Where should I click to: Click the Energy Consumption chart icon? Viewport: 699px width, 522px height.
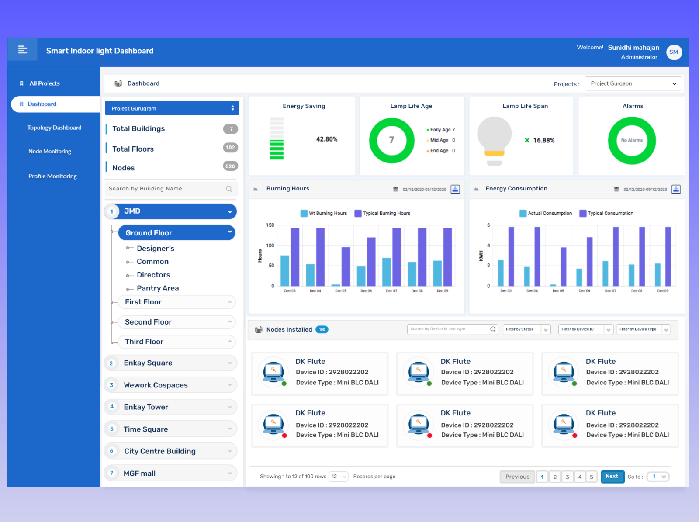tap(476, 189)
